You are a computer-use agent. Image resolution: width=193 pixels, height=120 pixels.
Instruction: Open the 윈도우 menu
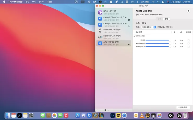(41, 2)
